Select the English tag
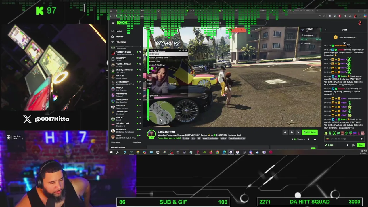Viewport: 368px width, 207px height. point(186,138)
